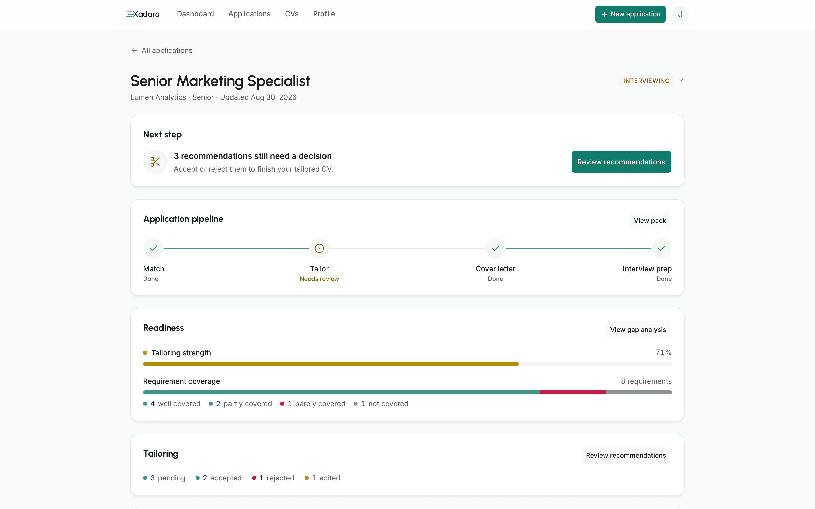The image size is (815, 509).
Task: Click the gold dot beside Tailoring strength
Action: pos(145,353)
